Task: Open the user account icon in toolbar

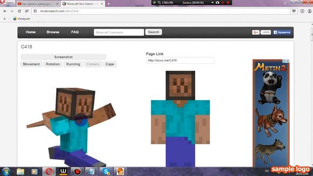Action: pyautogui.click(x=310, y=11)
